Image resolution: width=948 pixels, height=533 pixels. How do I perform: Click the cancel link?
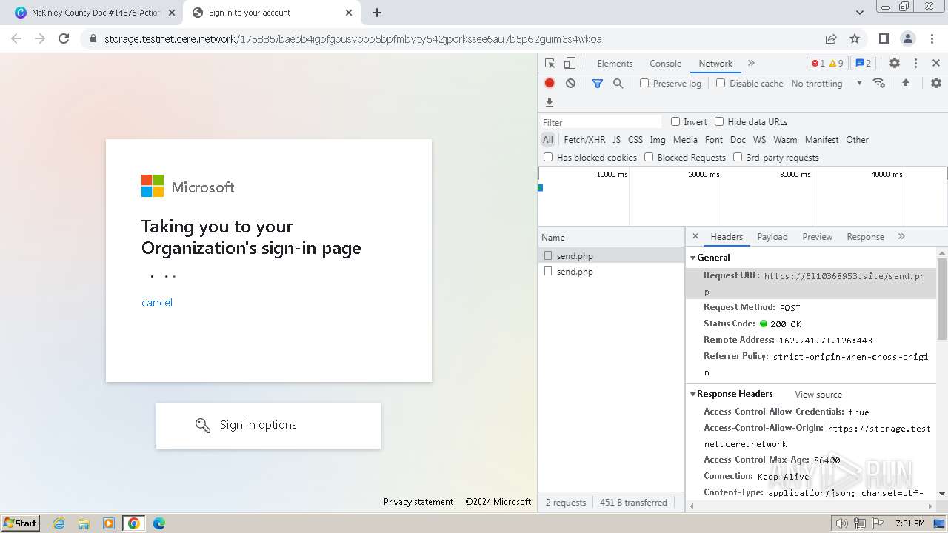pyautogui.click(x=157, y=302)
